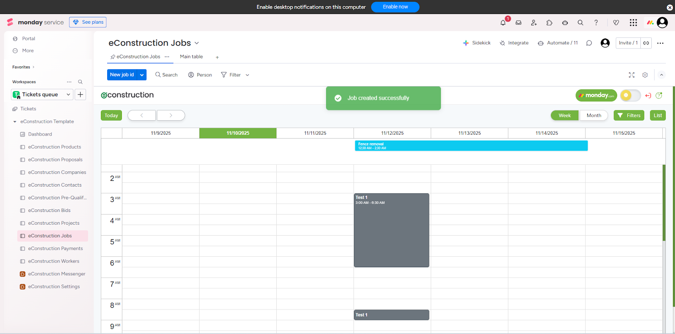675x334 pixels.
Task: Collapse the eConstruction Template folder
Action: (15, 122)
